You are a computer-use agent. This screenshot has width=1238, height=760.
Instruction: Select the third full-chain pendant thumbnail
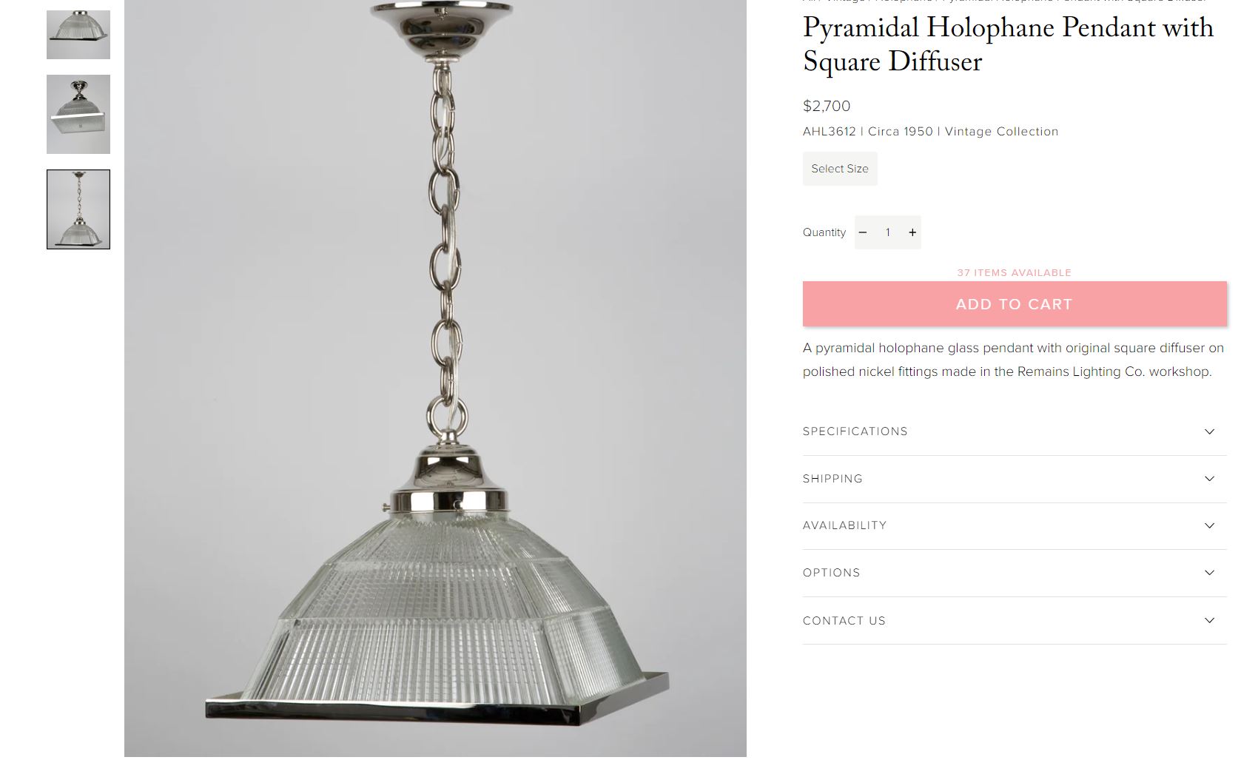click(78, 209)
